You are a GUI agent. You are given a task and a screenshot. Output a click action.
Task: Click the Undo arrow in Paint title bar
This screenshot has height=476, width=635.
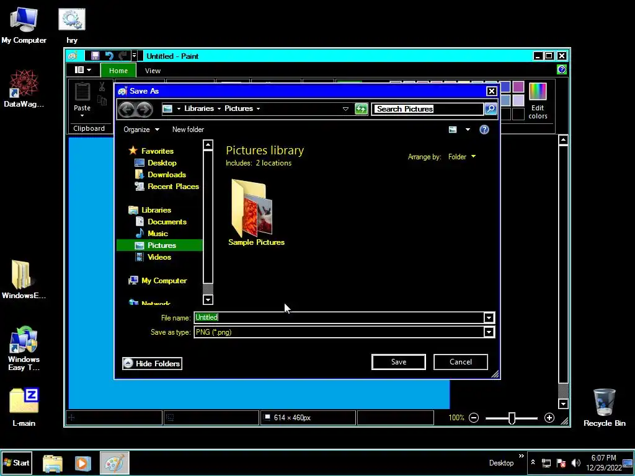click(x=109, y=56)
